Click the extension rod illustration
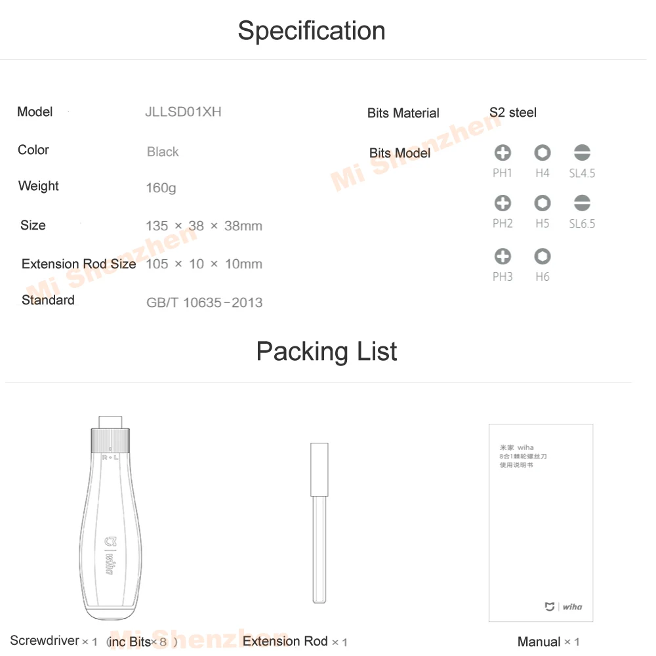This screenshot has height=656, width=656. coord(319,523)
